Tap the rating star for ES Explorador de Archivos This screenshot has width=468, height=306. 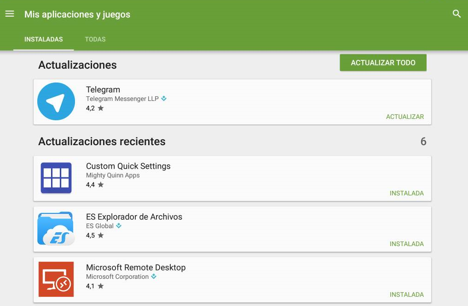coord(101,235)
